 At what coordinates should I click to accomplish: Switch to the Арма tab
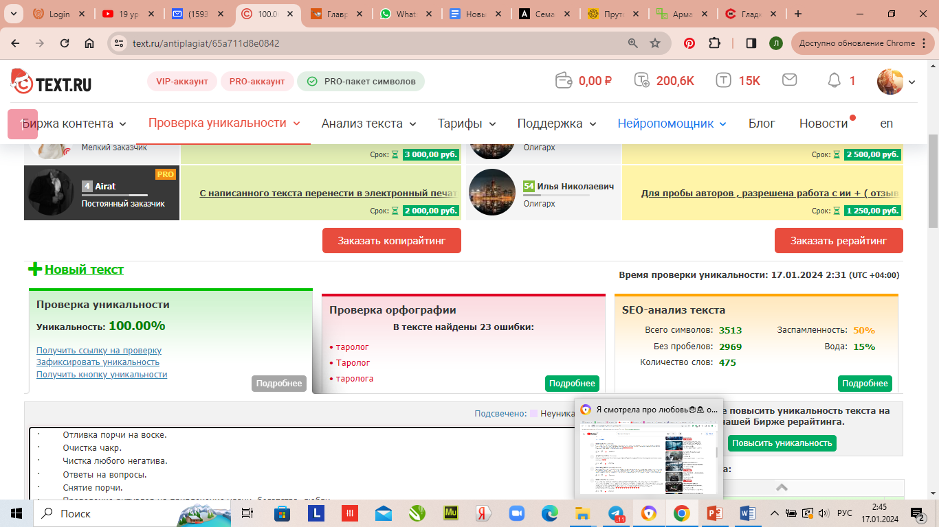click(x=682, y=14)
